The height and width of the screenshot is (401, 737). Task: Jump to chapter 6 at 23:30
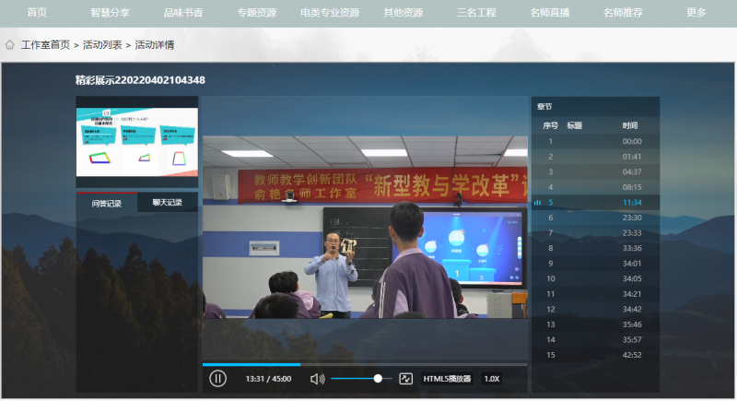click(x=595, y=218)
